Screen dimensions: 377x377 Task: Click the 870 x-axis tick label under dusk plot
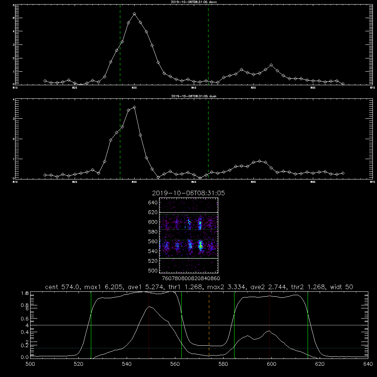372,182
